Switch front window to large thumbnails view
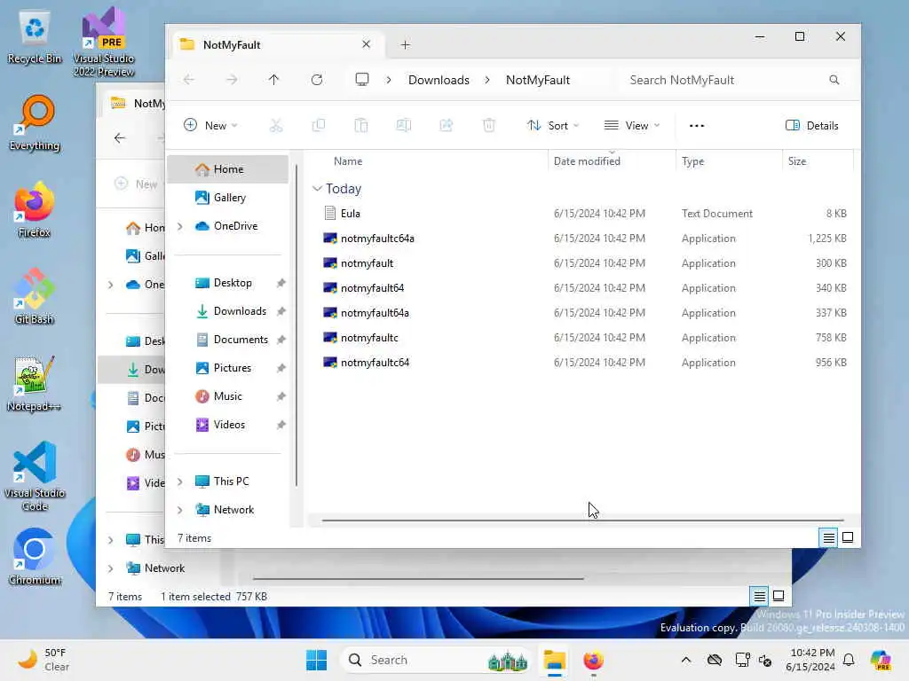This screenshot has height=681, width=909. (848, 538)
